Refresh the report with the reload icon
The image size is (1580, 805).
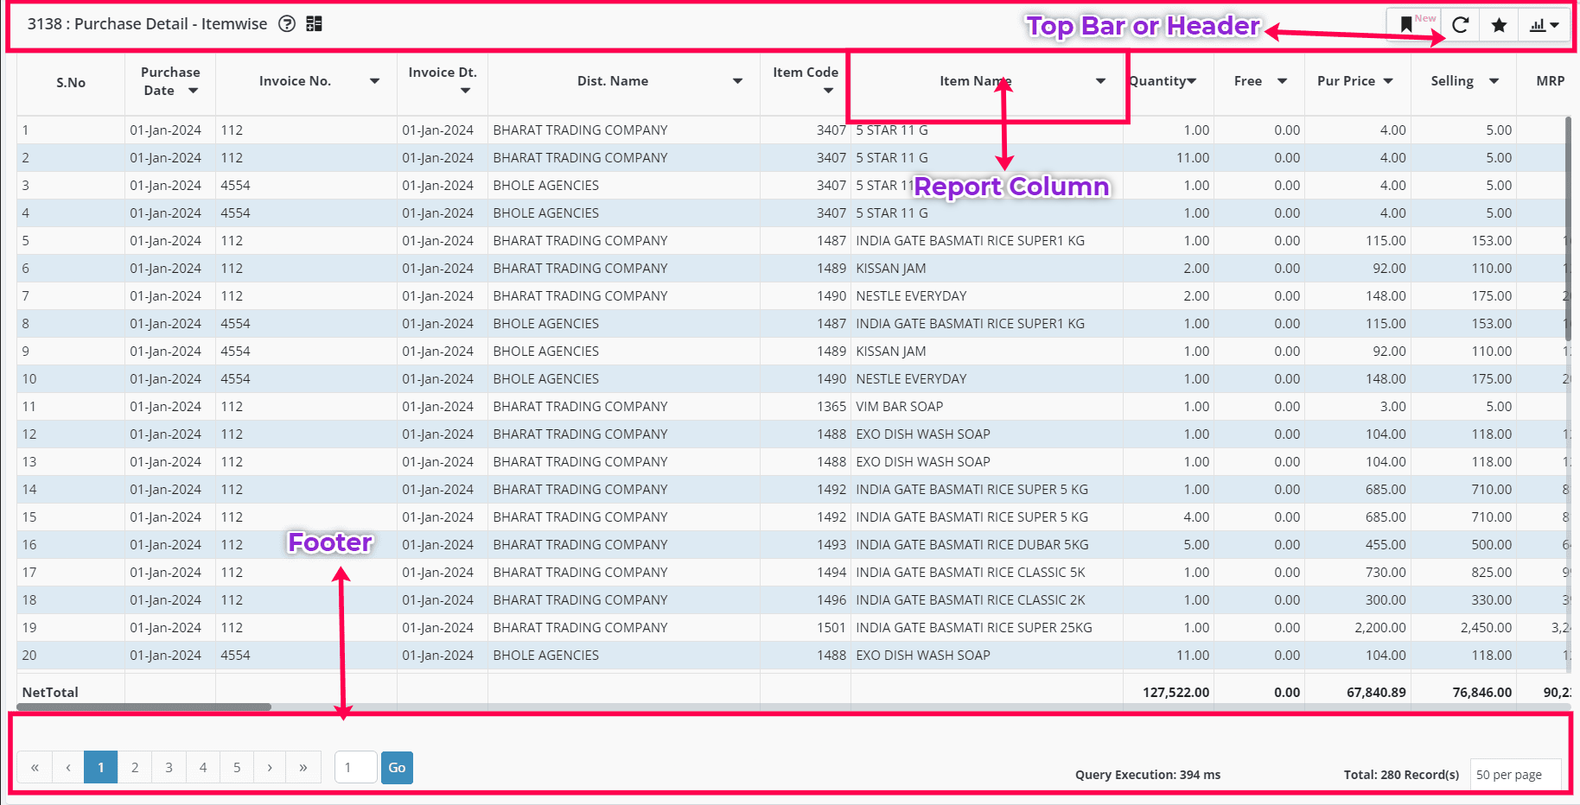pos(1461,25)
